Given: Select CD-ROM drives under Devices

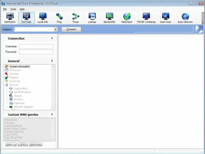Looking at the screenshot, I should [x=22, y=92].
